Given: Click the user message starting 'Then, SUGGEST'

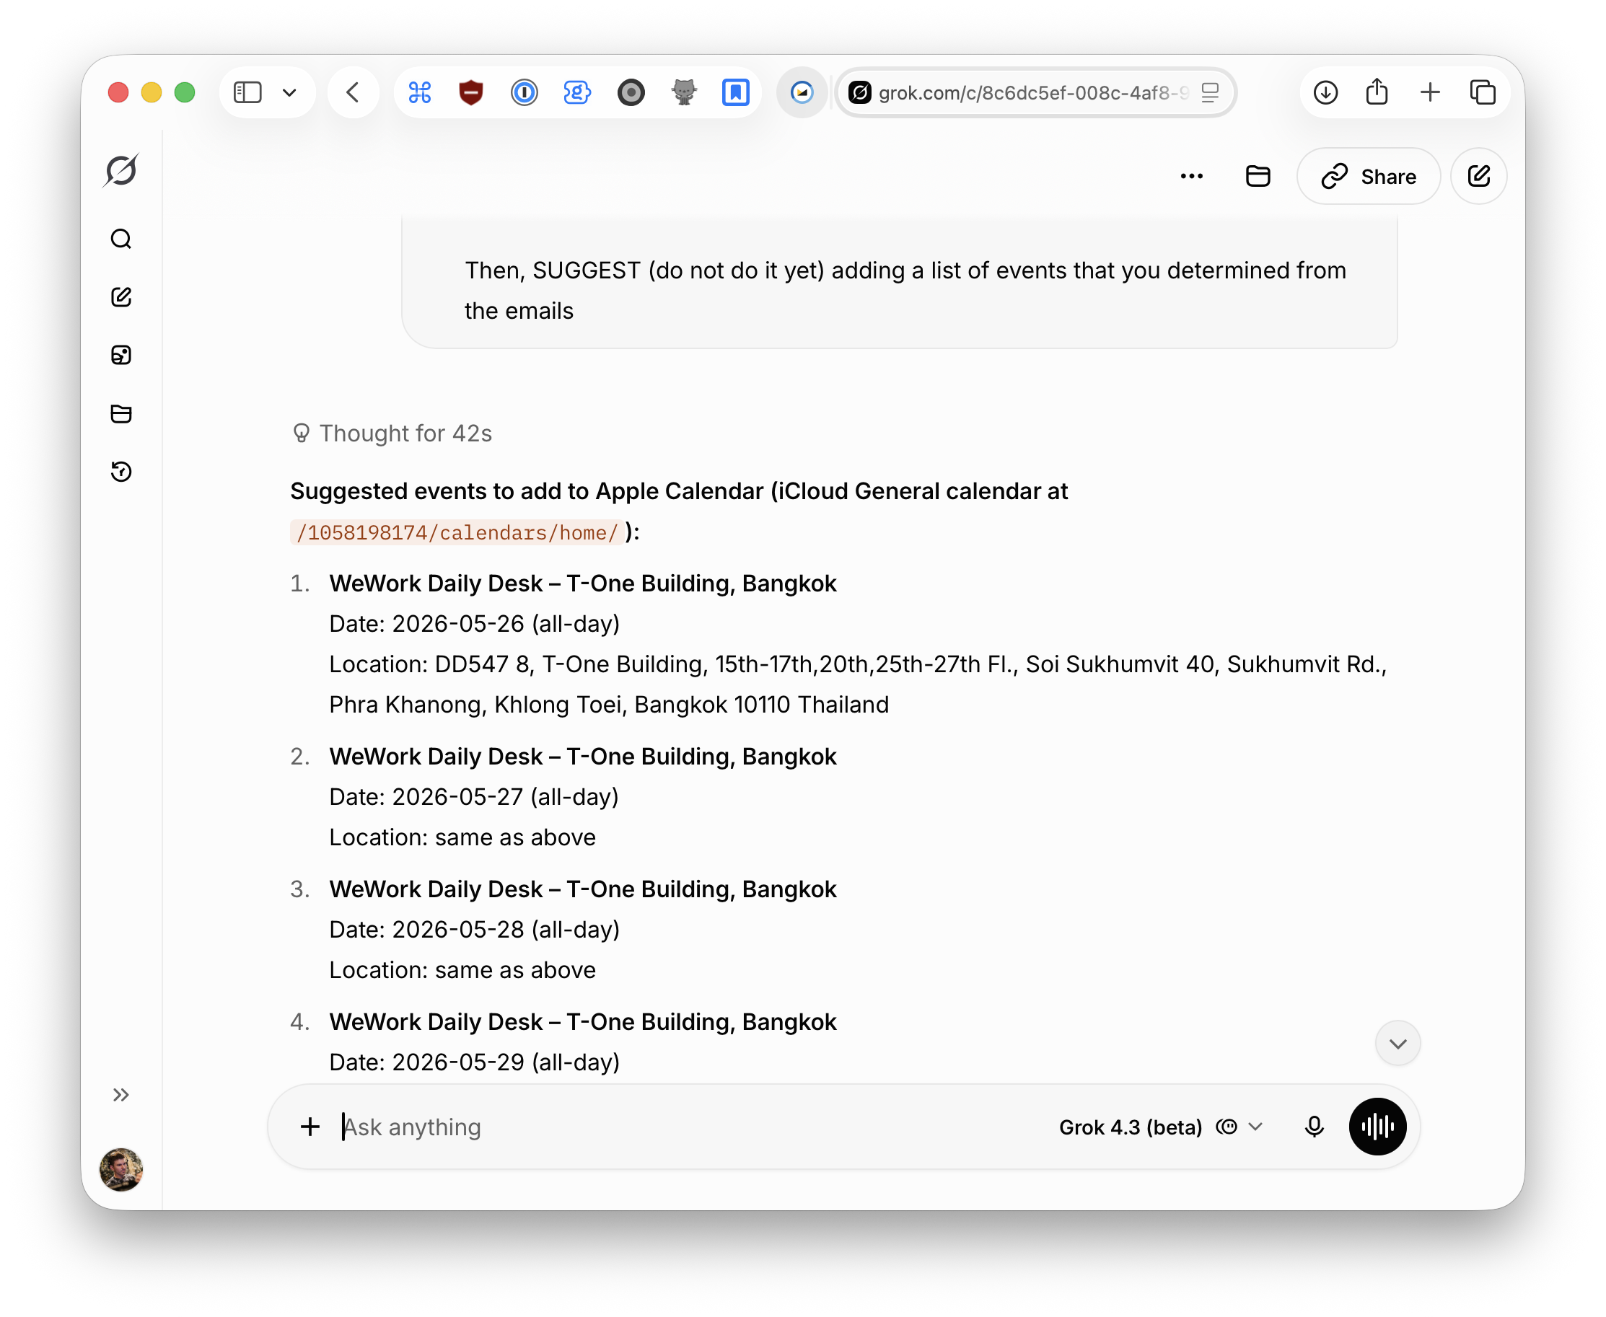Looking at the screenshot, I should pos(905,291).
